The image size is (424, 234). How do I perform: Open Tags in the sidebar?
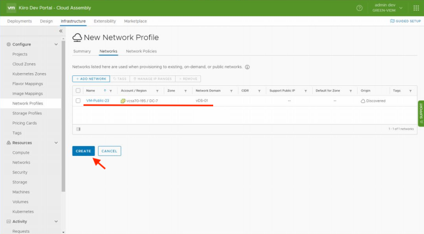click(x=17, y=133)
